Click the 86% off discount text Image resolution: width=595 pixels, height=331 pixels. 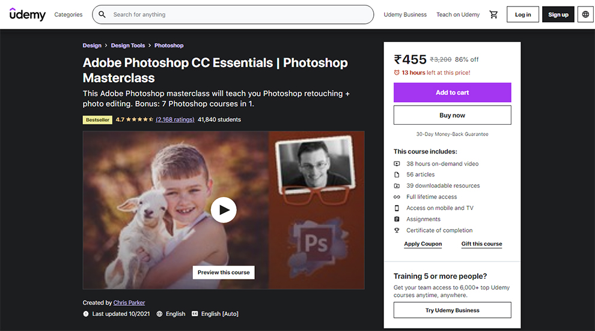(467, 59)
